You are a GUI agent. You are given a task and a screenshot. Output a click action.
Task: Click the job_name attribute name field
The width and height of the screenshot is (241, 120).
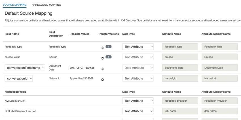pos(180,111)
